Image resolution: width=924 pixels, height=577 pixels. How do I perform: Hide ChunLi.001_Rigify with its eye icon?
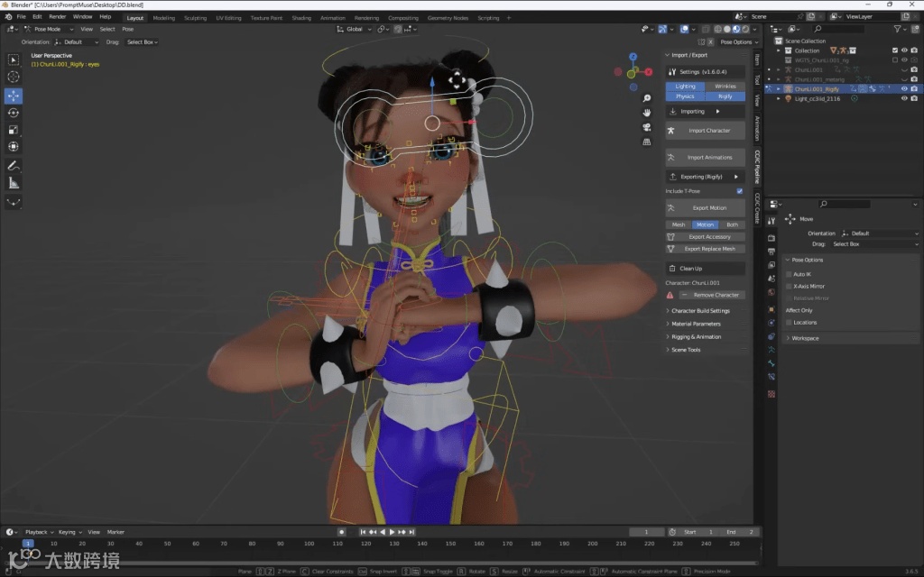tap(904, 89)
